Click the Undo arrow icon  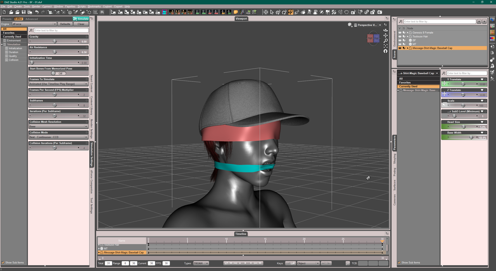36,12
